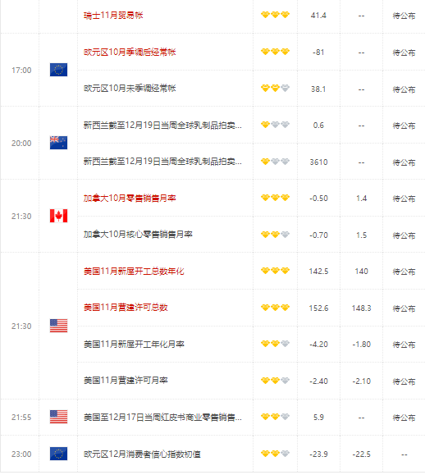This screenshot has width=425, height=475.
Task: Click the EU flag at 23:00
Action: (x=58, y=454)
